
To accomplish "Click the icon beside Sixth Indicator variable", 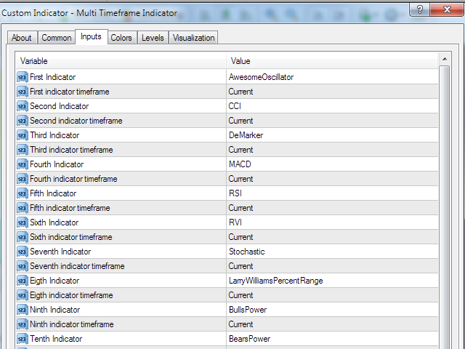I will click(x=22, y=222).
